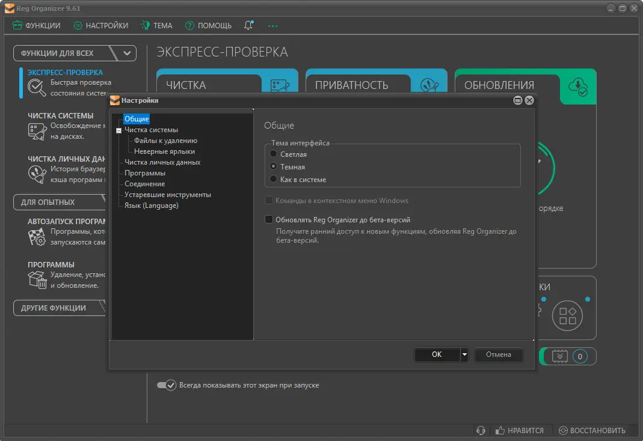Open the ТЕМА menu

point(156,25)
